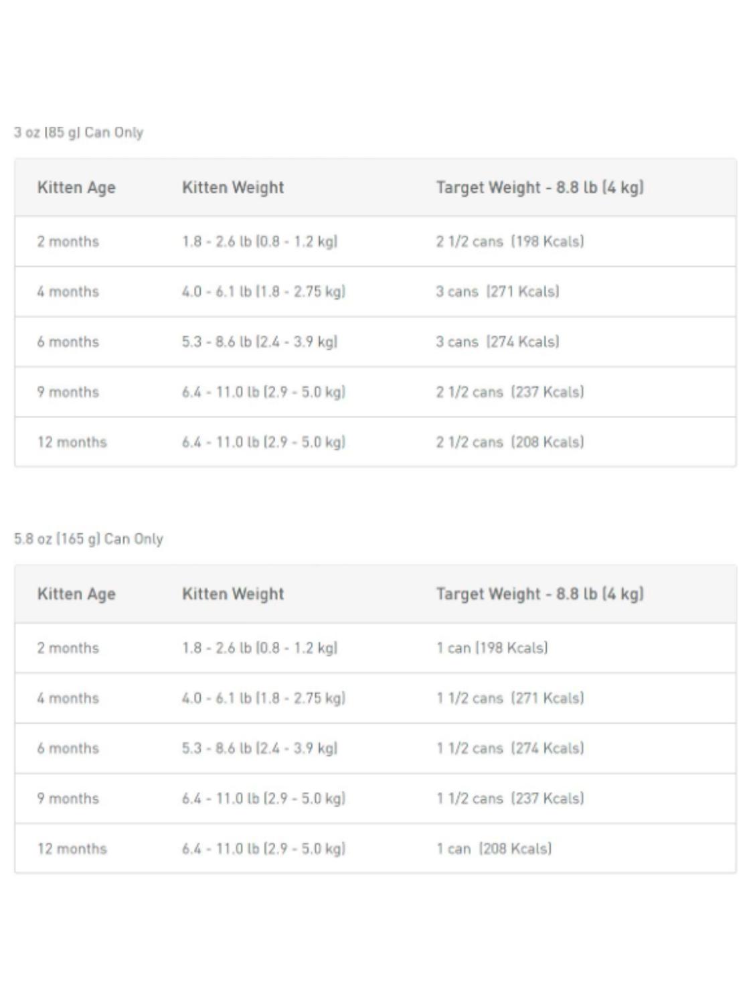753x1005 pixels.
Task: Select the "2 1/2 cans (237 Kcals)" cell
Action: point(509,392)
